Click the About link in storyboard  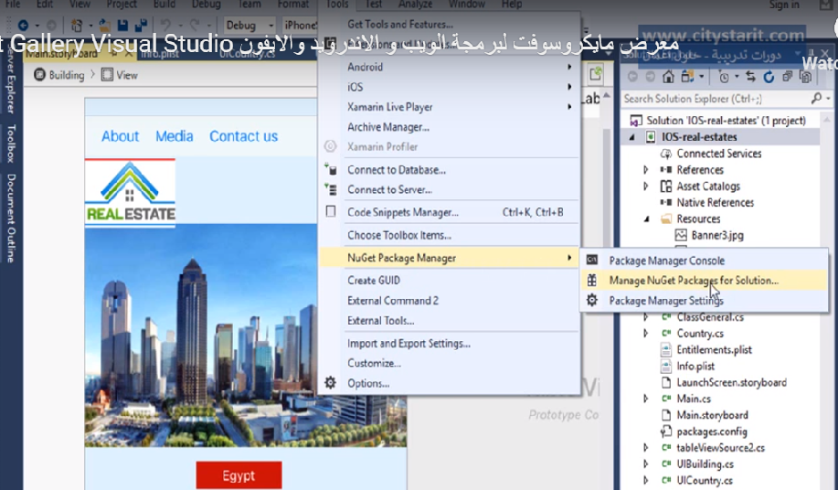(x=121, y=136)
